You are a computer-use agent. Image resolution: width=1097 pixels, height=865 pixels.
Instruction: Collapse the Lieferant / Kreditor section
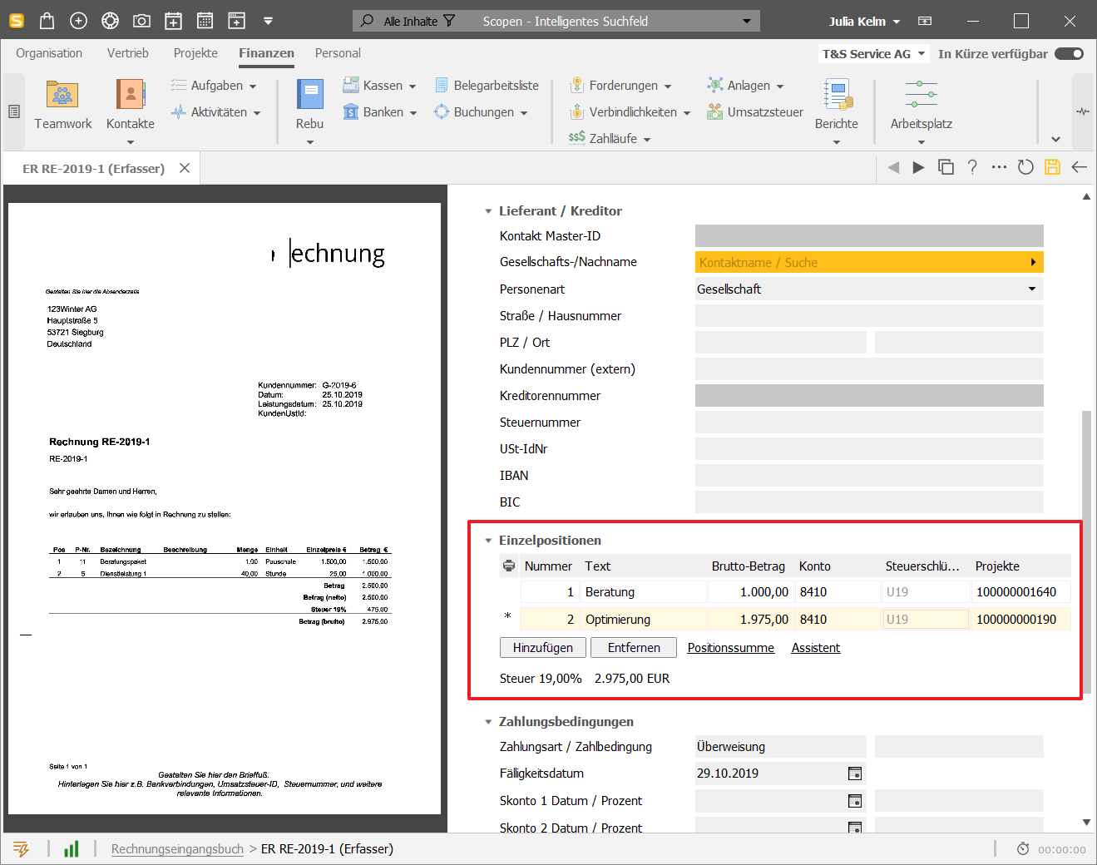[x=488, y=211]
